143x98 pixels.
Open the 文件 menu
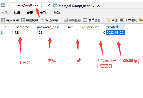click(x=5, y=13)
